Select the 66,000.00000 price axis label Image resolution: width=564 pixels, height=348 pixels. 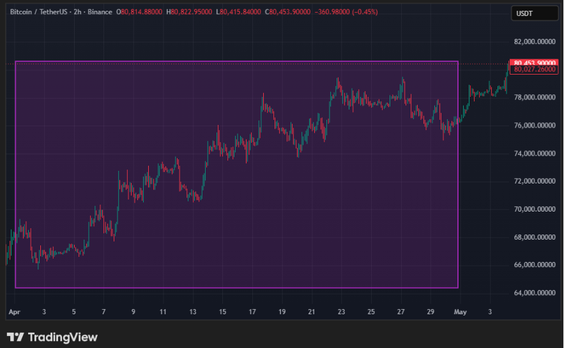535,265
